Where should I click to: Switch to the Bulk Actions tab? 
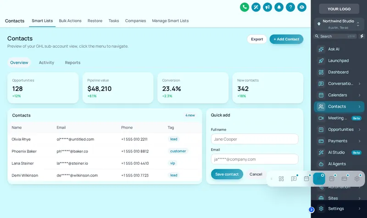(70, 21)
